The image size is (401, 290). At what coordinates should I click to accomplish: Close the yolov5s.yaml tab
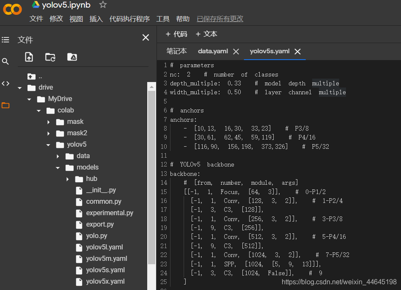[297, 52]
